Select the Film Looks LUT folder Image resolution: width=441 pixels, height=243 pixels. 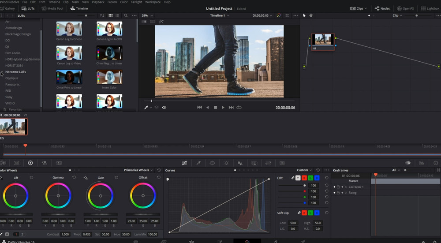[x=13, y=53]
